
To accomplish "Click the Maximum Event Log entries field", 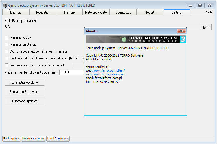I will 71,72.
